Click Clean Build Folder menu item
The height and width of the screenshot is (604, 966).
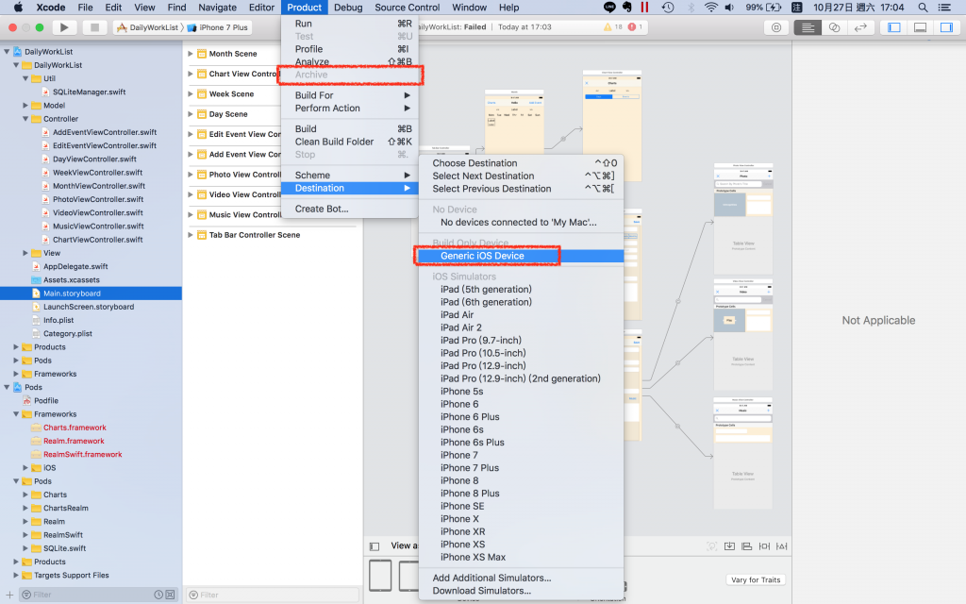pyautogui.click(x=349, y=142)
